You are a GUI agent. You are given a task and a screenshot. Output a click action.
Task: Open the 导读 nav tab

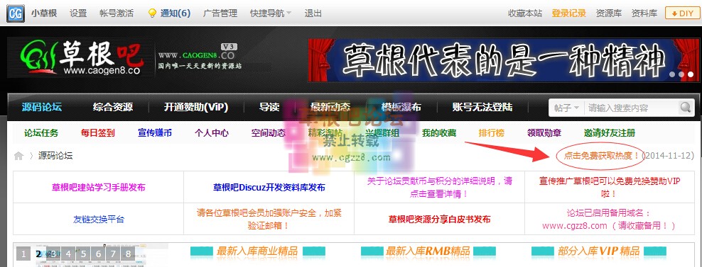click(x=269, y=107)
